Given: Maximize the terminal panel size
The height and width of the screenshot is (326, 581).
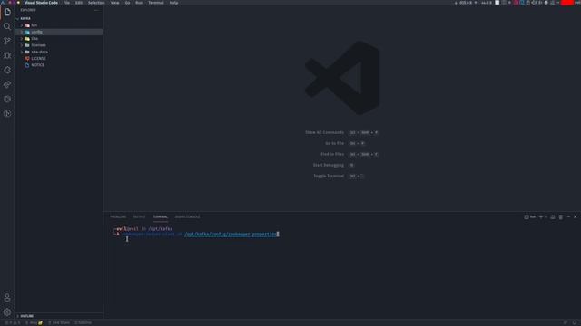Looking at the screenshot, I should 569,217.
